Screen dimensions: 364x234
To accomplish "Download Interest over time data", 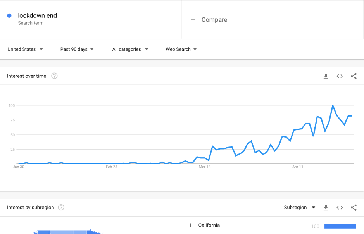I will [x=326, y=76].
